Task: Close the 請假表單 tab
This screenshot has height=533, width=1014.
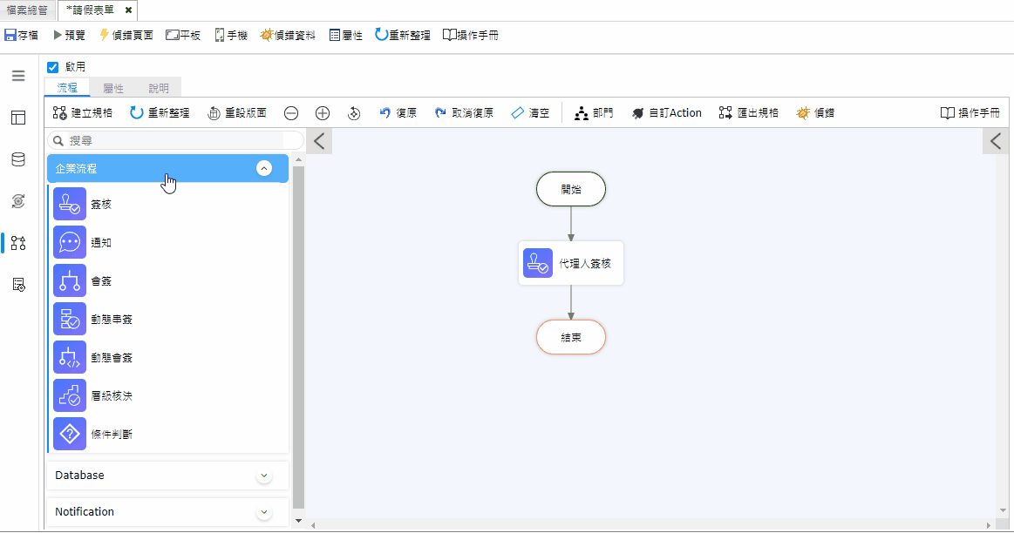Action: 128,10
